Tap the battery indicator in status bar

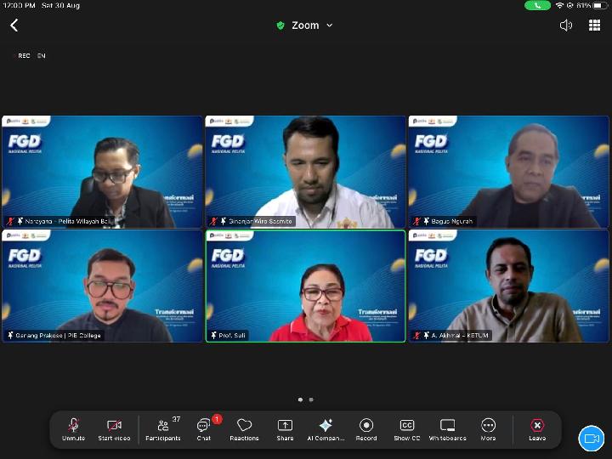600,5
